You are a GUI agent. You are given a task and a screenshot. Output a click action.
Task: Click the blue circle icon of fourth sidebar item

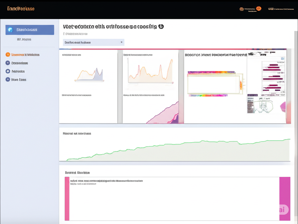[8, 79]
